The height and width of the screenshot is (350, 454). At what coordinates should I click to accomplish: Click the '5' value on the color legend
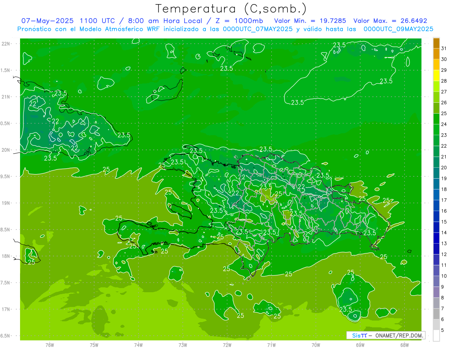[x=443, y=330]
